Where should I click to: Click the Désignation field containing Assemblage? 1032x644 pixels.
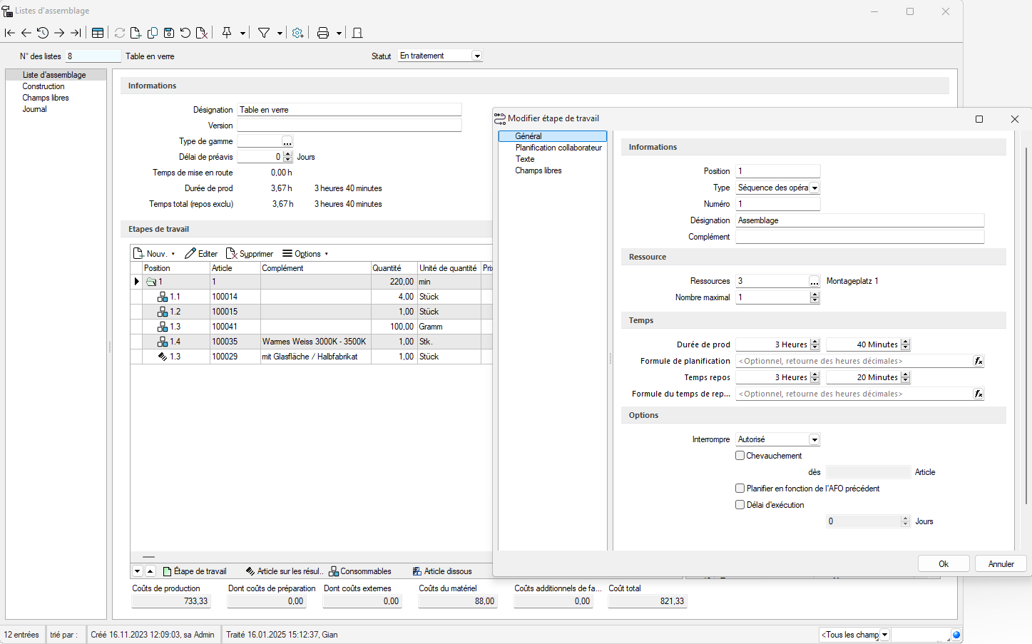(x=859, y=221)
